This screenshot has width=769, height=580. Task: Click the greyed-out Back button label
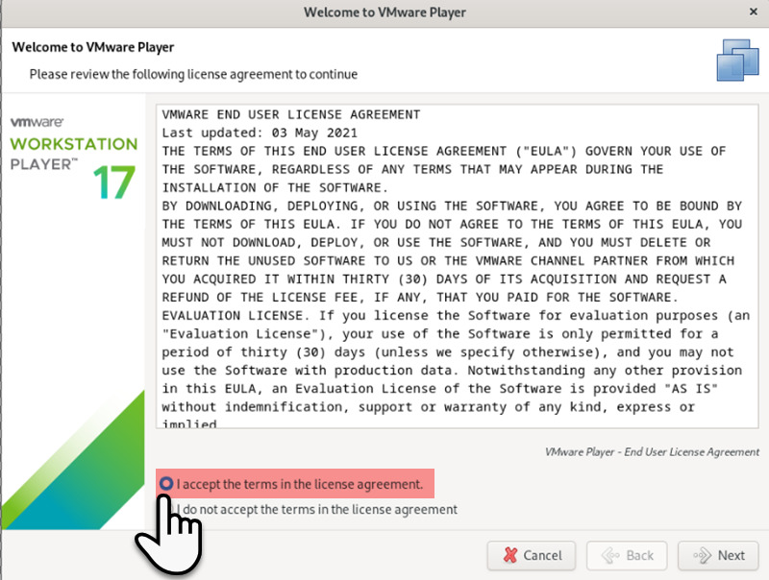coord(640,555)
